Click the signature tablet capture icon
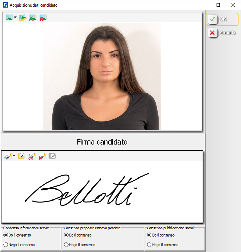Image resolution: width=241 pixels, height=252 pixels. tap(52, 156)
